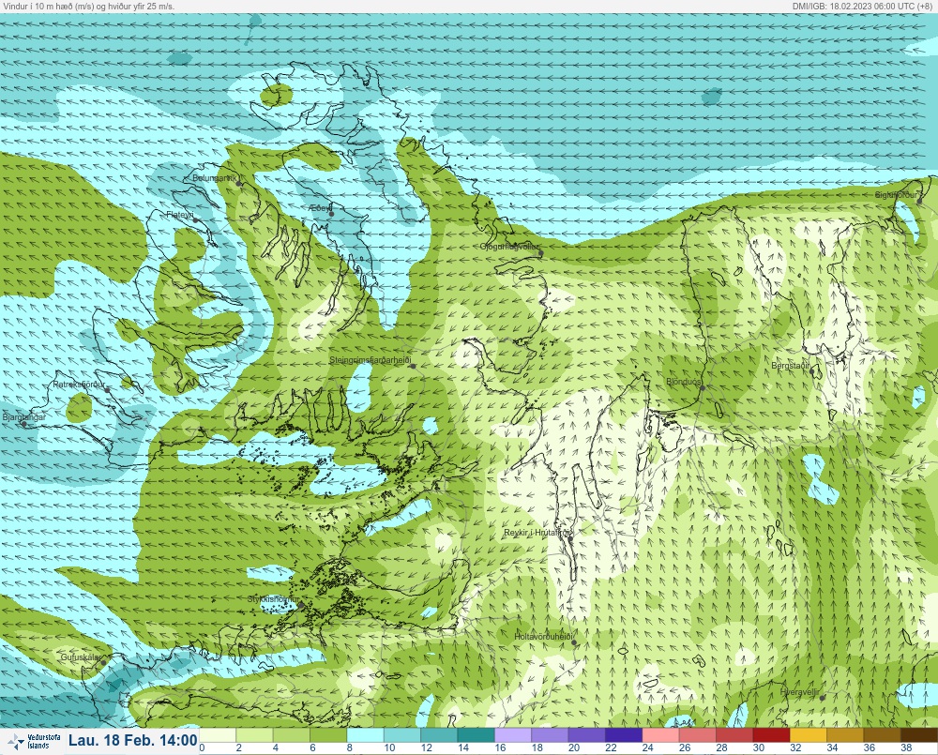Click the Gjögurflugvöllur station label

[509, 247]
